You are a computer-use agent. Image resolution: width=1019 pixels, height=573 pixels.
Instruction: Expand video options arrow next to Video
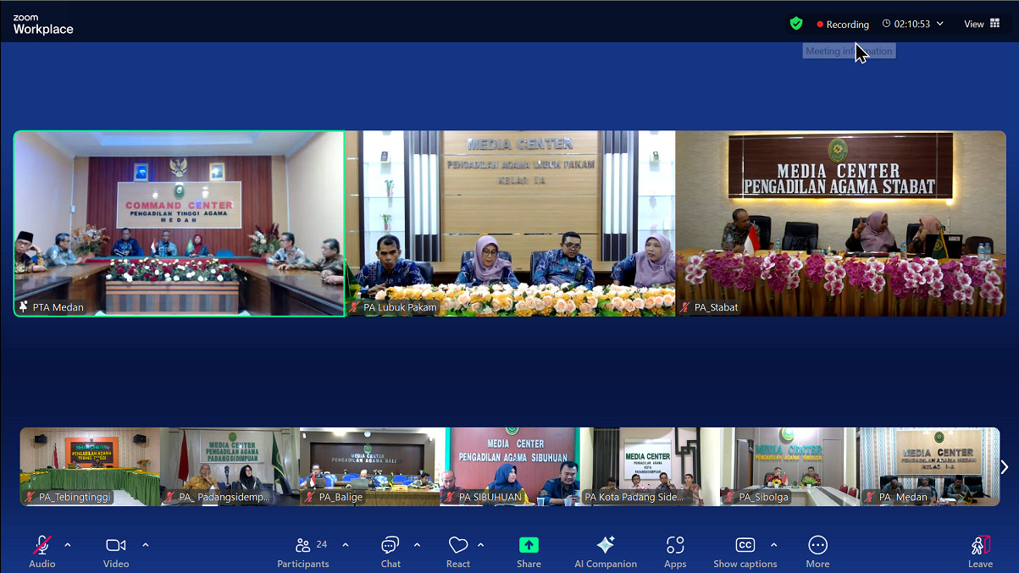(146, 545)
